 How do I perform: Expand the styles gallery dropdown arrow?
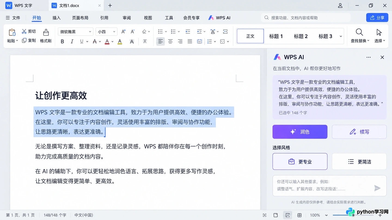(x=341, y=36)
